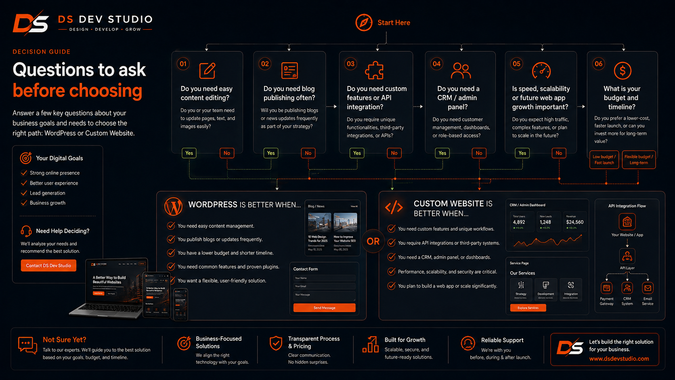Choose No for easy content editing
The width and height of the screenshot is (675, 380).
pos(227,153)
